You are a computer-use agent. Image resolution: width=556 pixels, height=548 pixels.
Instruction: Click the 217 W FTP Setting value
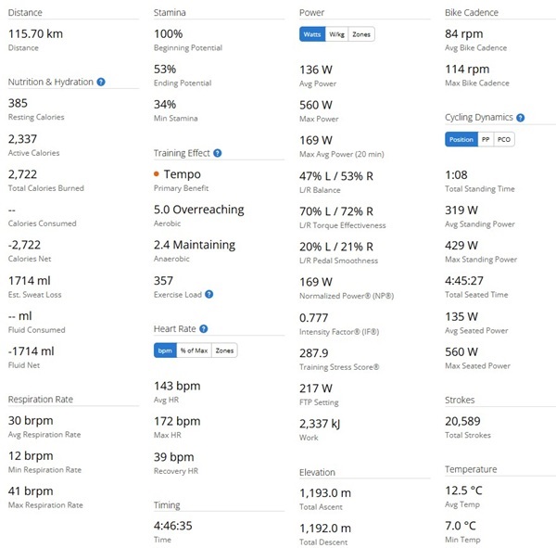pyautogui.click(x=316, y=388)
